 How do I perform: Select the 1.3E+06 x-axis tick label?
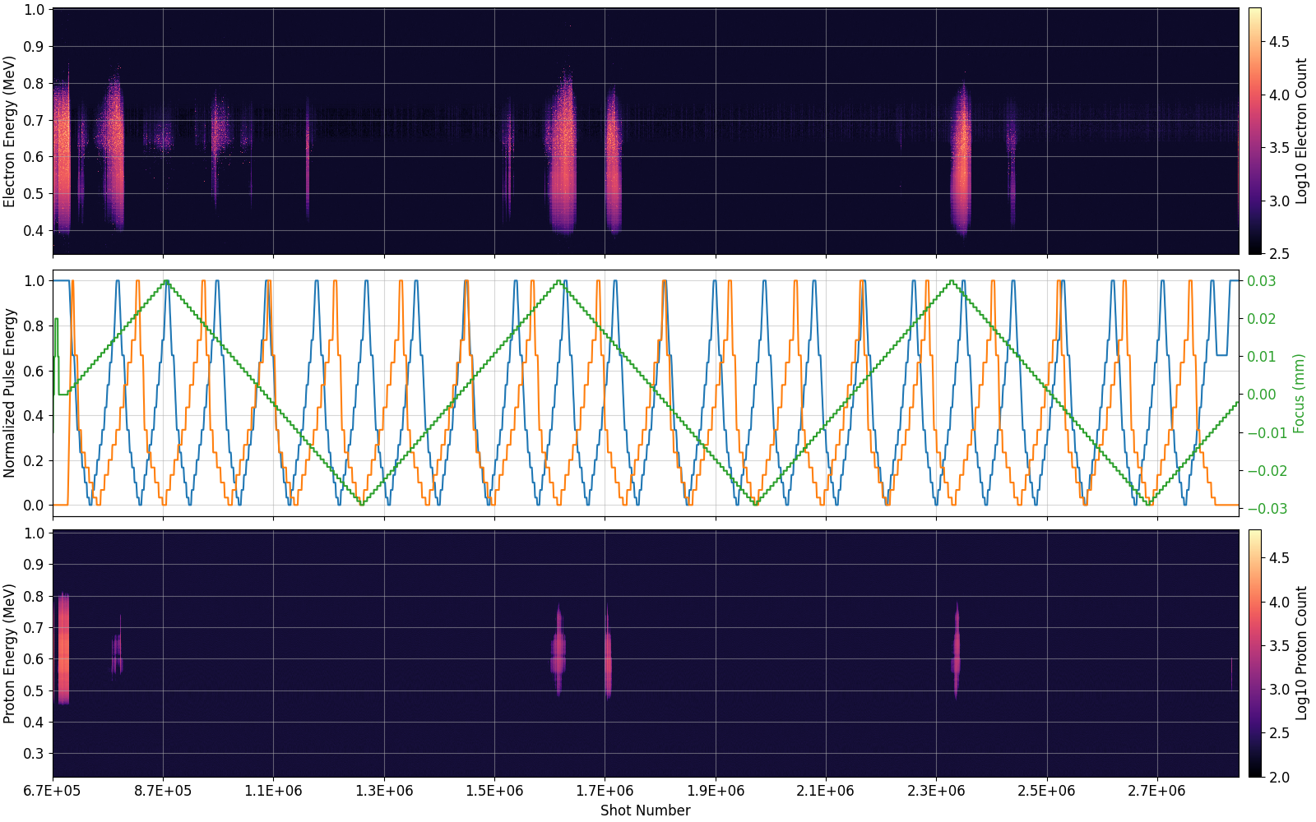384,791
